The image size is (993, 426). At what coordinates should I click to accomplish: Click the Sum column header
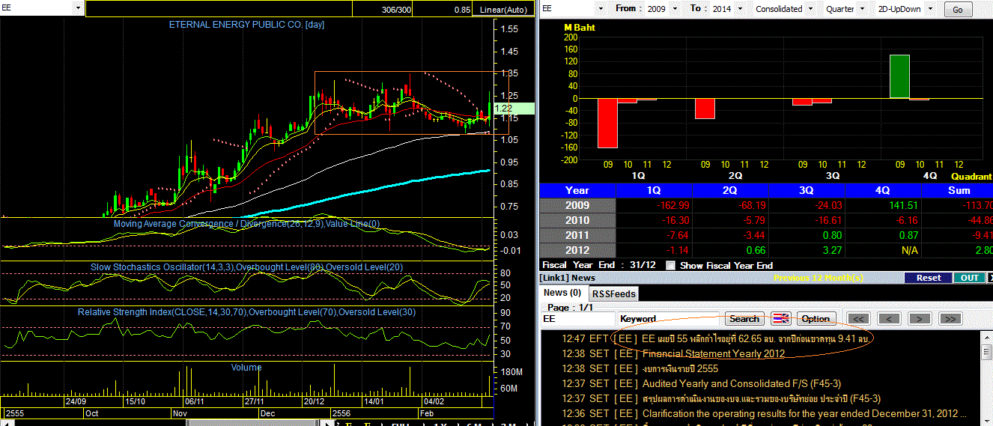(x=958, y=190)
